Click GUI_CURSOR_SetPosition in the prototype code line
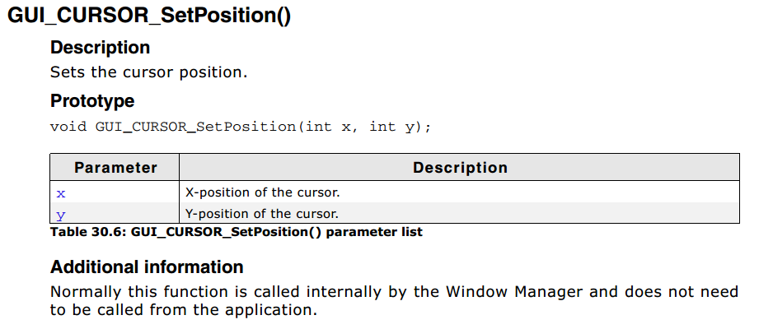This screenshot has height=329, width=759. point(195,127)
